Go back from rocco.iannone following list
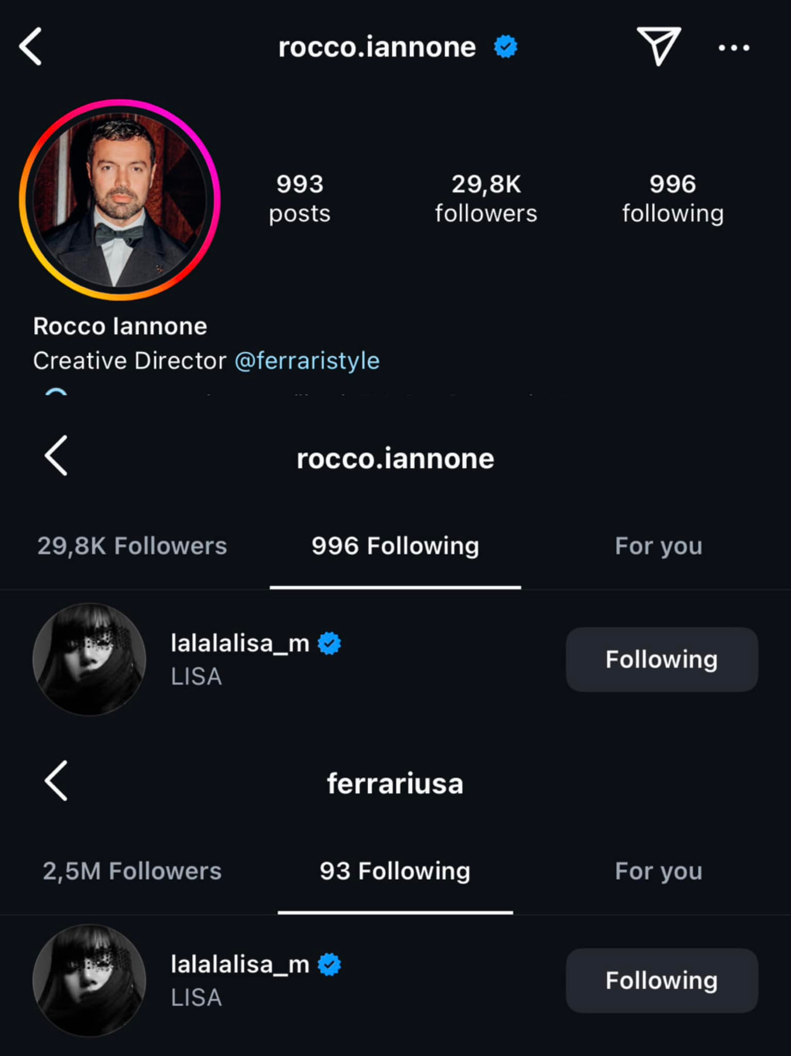Image resolution: width=791 pixels, height=1056 pixels. tap(56, 456)
